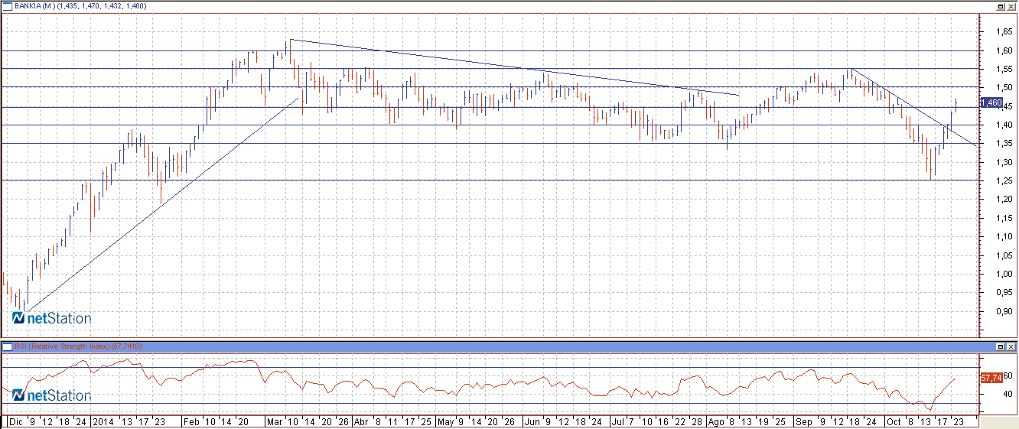Image resolution: width=1019 pixels, height=429 pixels.
Task: Click the Oct month label on time axis
Action: point(894,421)
